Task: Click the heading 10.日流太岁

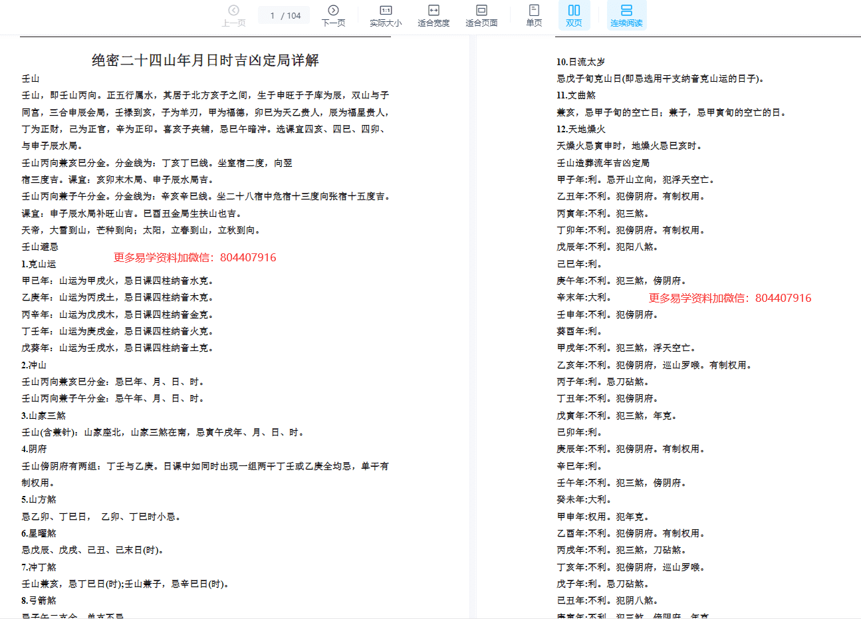Action: [x=580, y=62]
